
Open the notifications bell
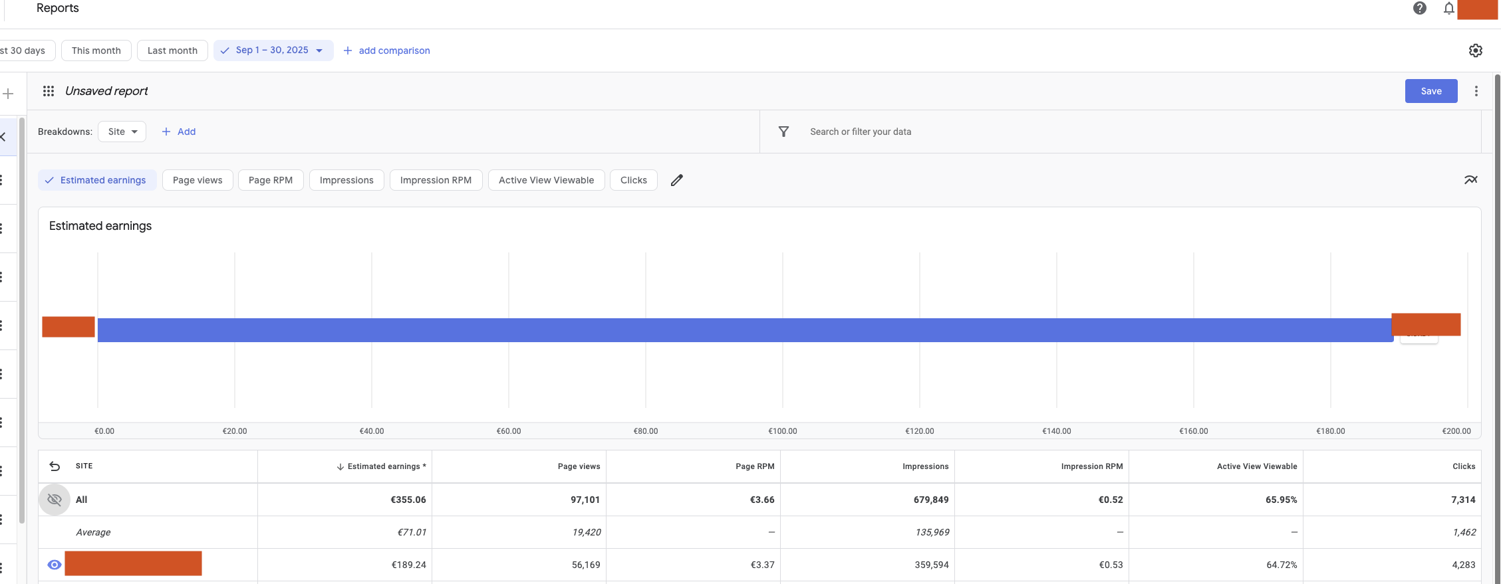(x=1448, y=9)
